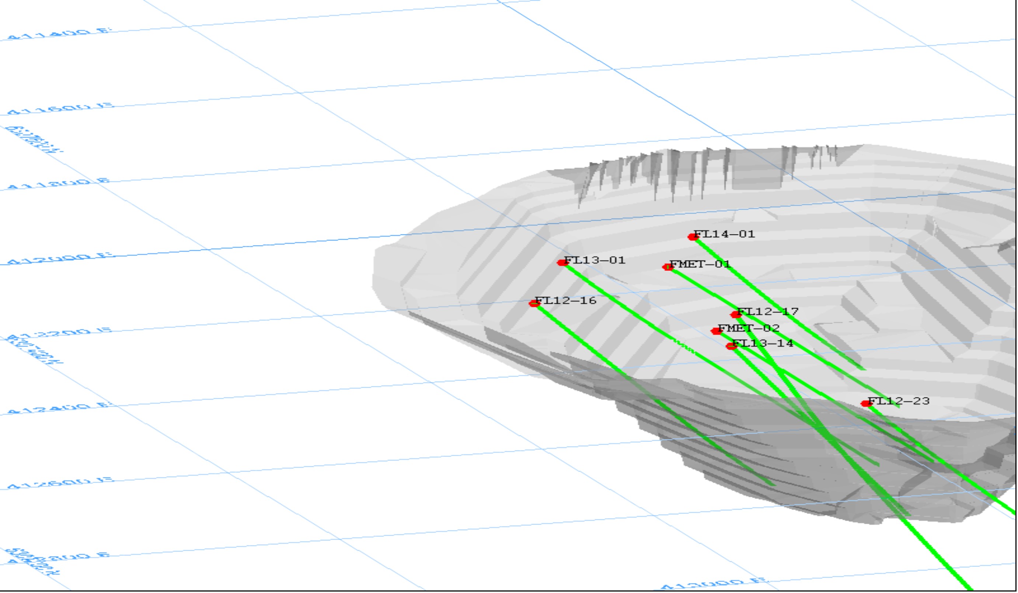Click the red marker of hole FL13-14
Screen dimensions: 1018x593
click(731, 346)
